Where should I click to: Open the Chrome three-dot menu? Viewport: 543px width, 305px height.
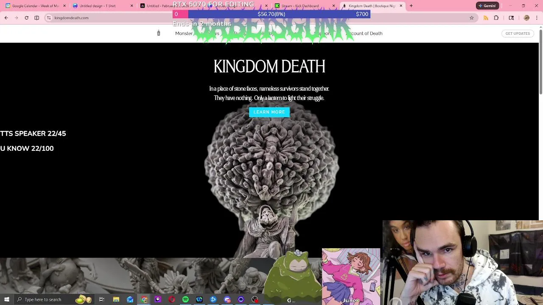click(537, 18)
